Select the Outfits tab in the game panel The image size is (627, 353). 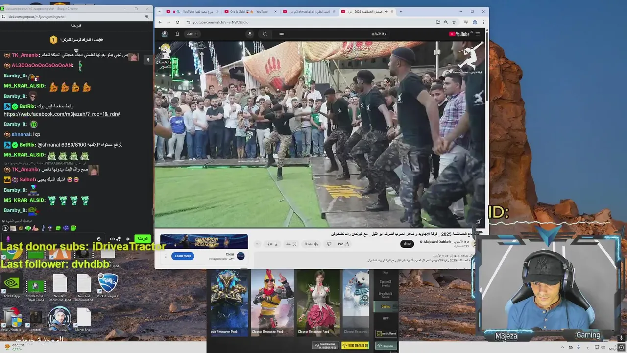386,306
